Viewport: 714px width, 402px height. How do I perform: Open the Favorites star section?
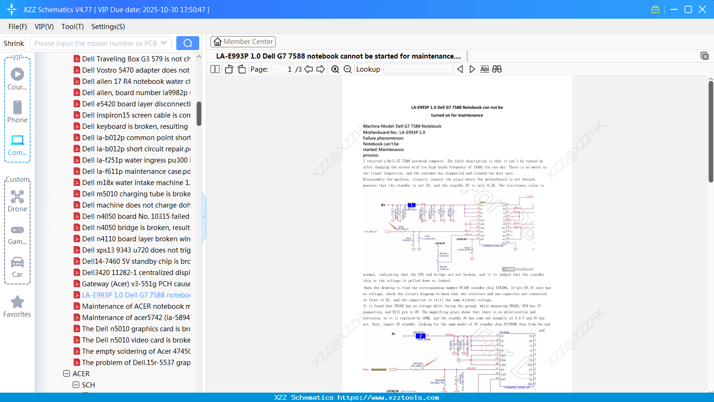point(17,306)
